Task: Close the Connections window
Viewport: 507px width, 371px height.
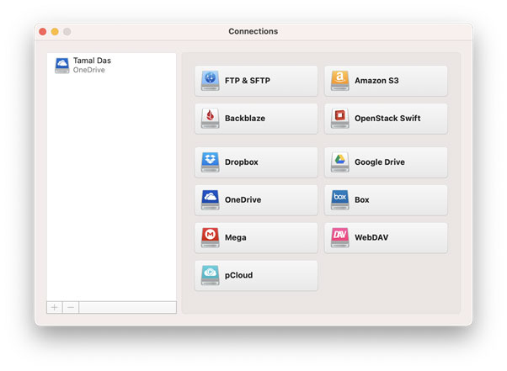Action: point(43,32)
